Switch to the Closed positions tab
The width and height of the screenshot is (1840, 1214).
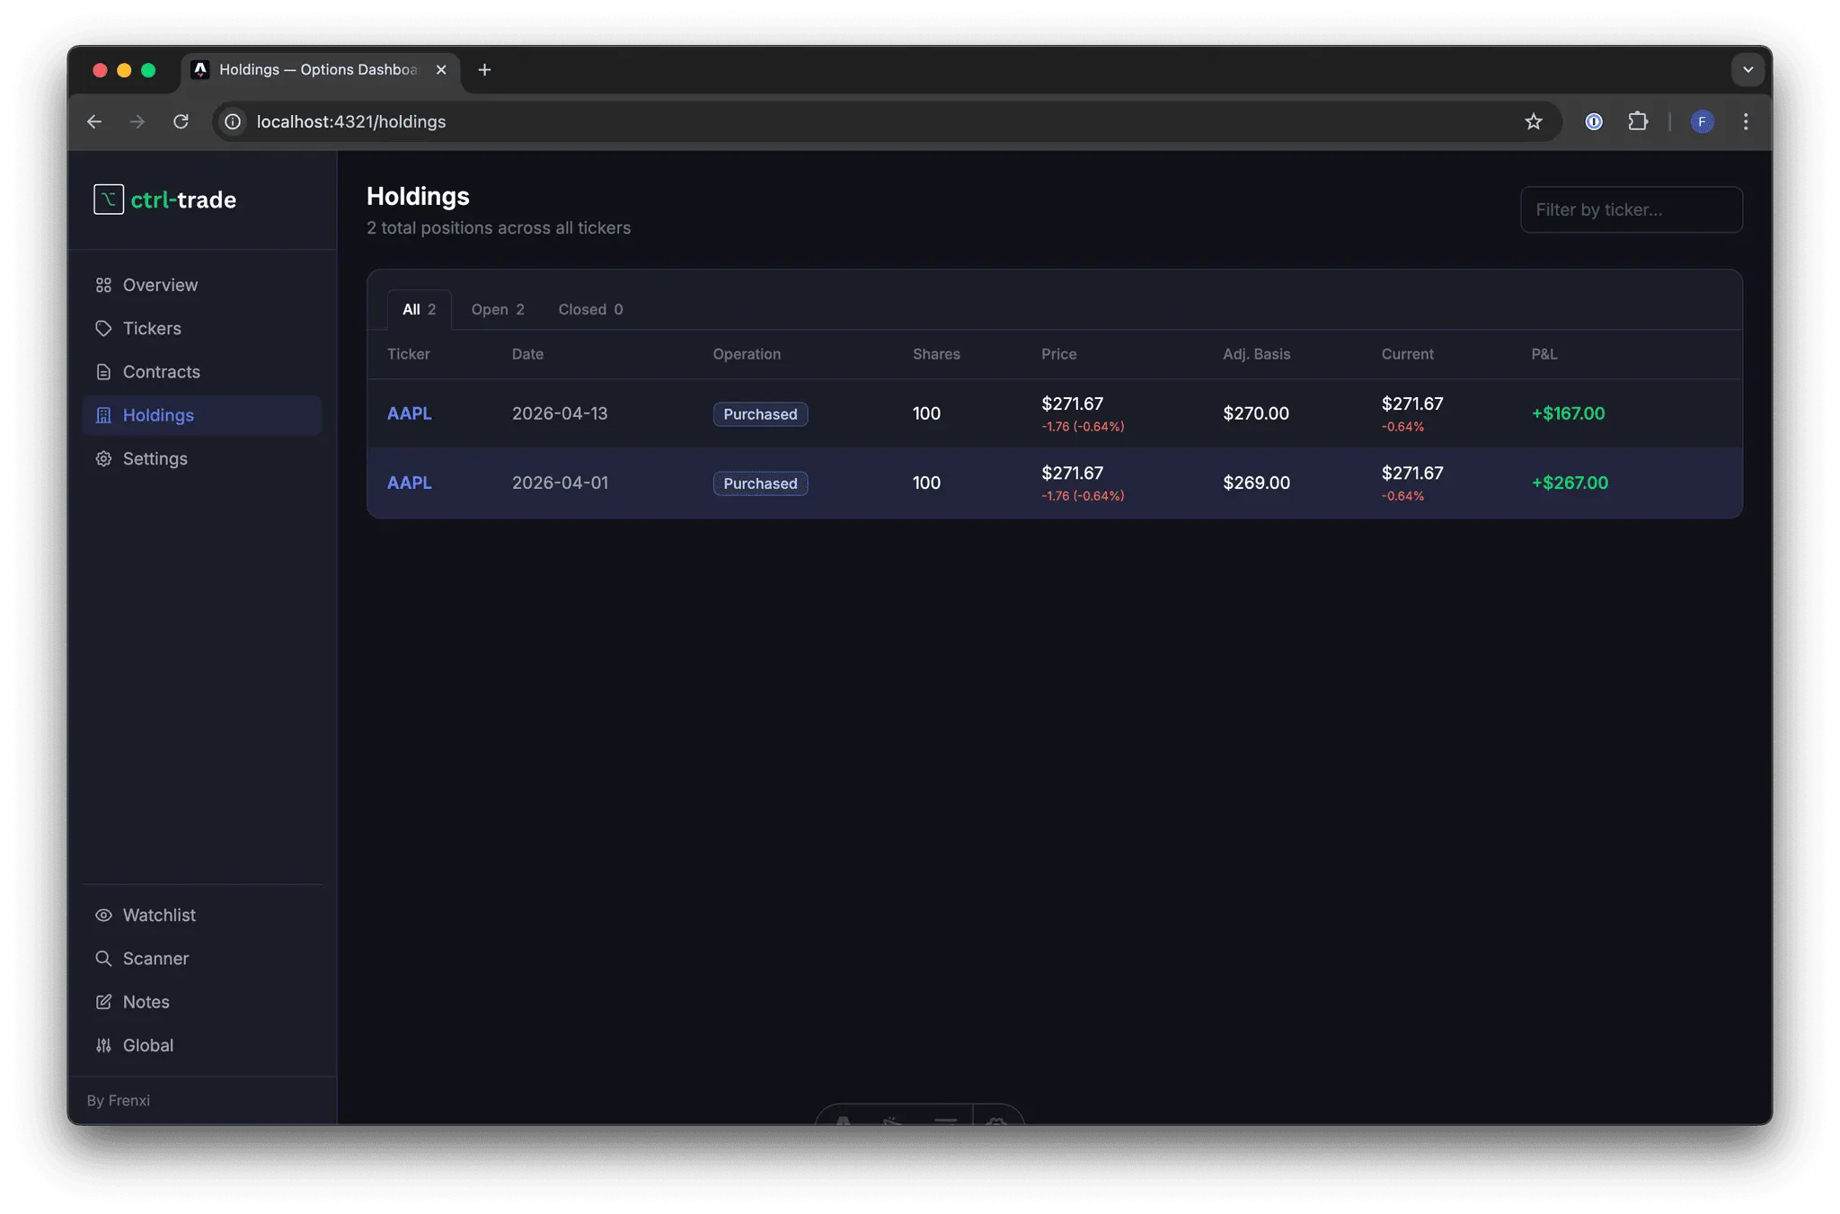tap(590, 309)
